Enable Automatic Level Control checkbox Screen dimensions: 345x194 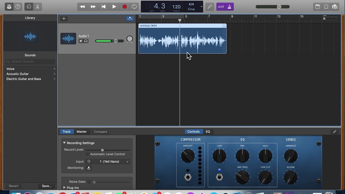(87, 154)
